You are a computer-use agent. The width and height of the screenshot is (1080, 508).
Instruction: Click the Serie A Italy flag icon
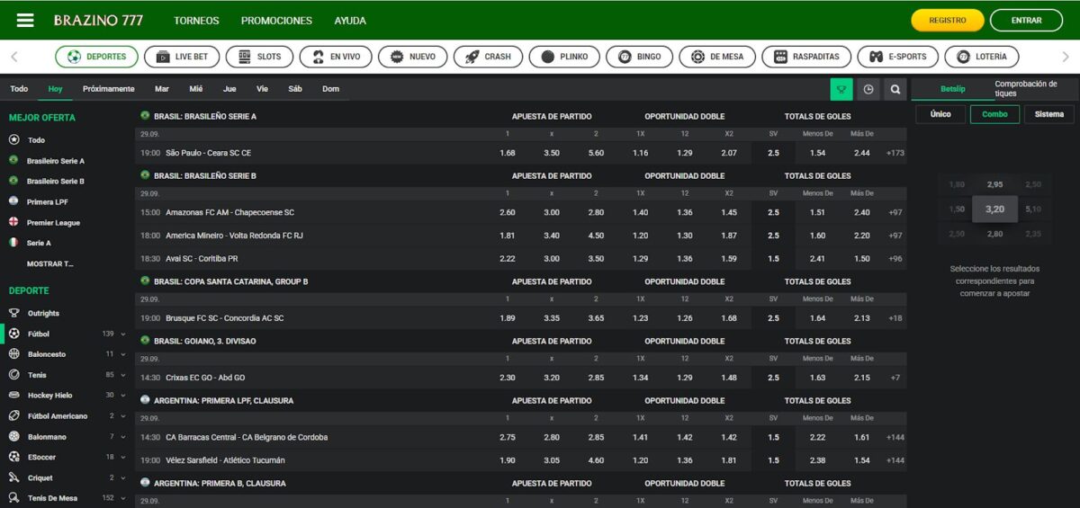(13, 243)
